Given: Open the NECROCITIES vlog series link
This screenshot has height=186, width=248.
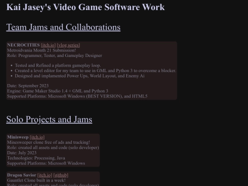Looking at the screenshot, I should tap(68, 45).
